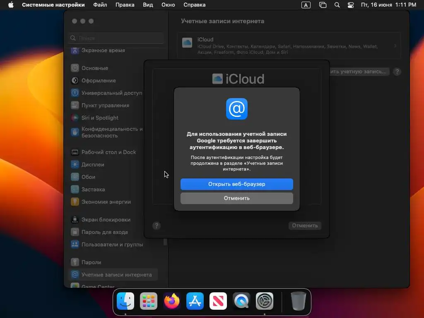Open Экран блокировки icon

(75, 220)
